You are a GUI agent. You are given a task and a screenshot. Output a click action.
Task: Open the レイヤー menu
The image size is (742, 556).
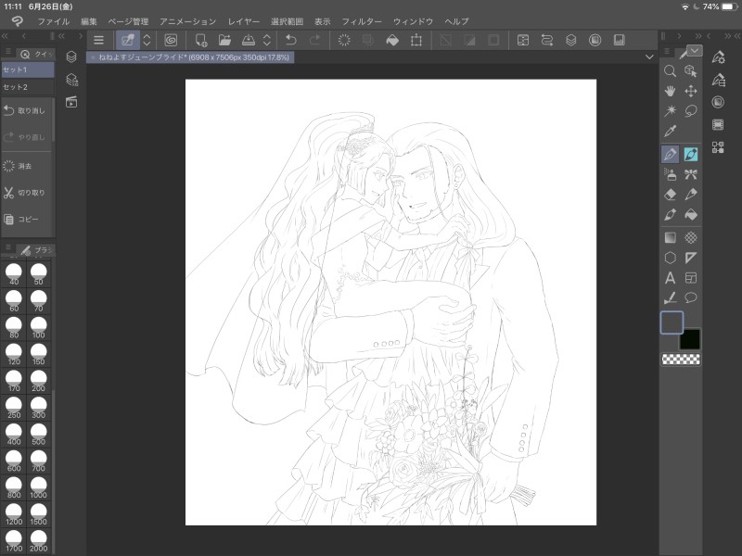pos(244,20)
